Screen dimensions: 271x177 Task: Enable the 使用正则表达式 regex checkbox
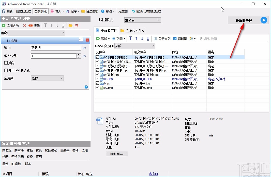pyautogui.click(x=6, y=70)
